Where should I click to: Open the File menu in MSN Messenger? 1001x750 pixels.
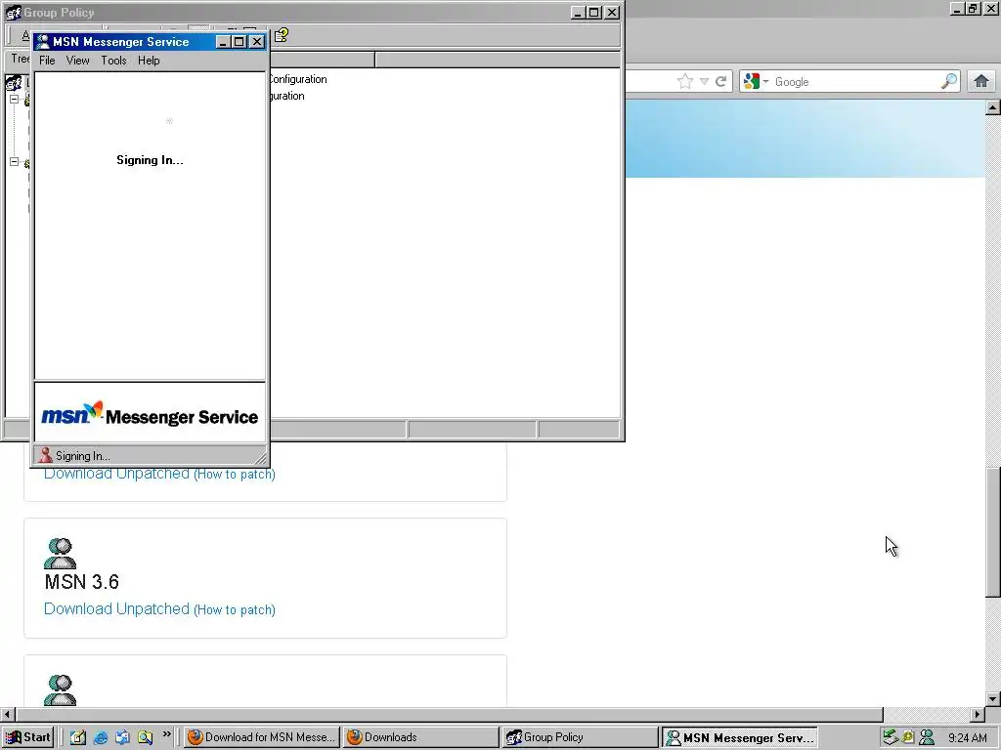[x=47, y=61]
